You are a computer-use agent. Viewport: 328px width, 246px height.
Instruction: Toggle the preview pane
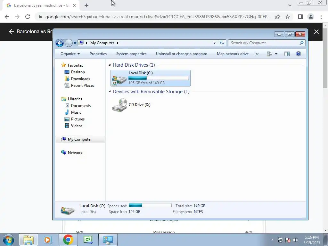(x=287, y=54)
